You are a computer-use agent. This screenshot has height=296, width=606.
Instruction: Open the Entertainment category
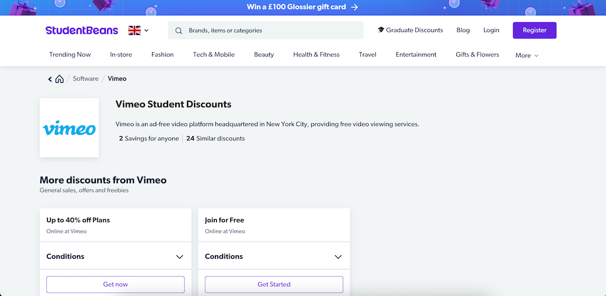coord(416,54)
